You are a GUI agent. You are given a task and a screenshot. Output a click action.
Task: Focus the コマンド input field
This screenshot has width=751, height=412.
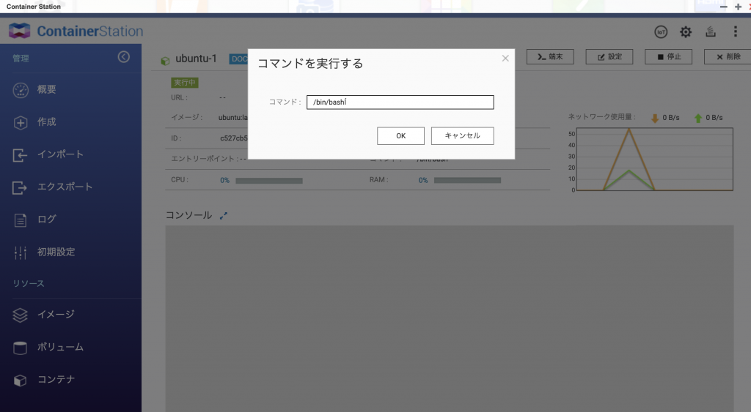tap(400, 102)
